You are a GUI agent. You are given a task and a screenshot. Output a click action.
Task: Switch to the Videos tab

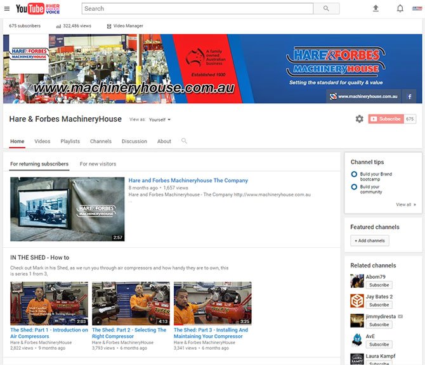43,141
